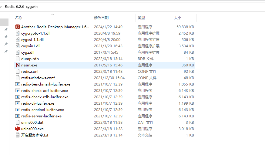Click the redis-check-rdb-lucifer.exe icon

pyautogui.click(x=18, y=97)
